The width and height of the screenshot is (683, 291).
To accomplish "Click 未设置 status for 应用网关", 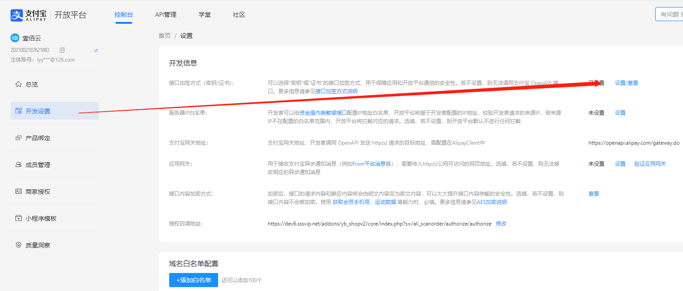I will tap(597, 164).
